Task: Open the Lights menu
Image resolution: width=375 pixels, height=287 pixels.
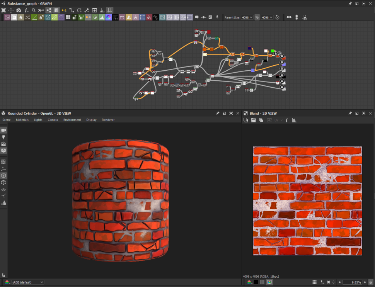Action: pyautogui.click(x=38, y=120)
